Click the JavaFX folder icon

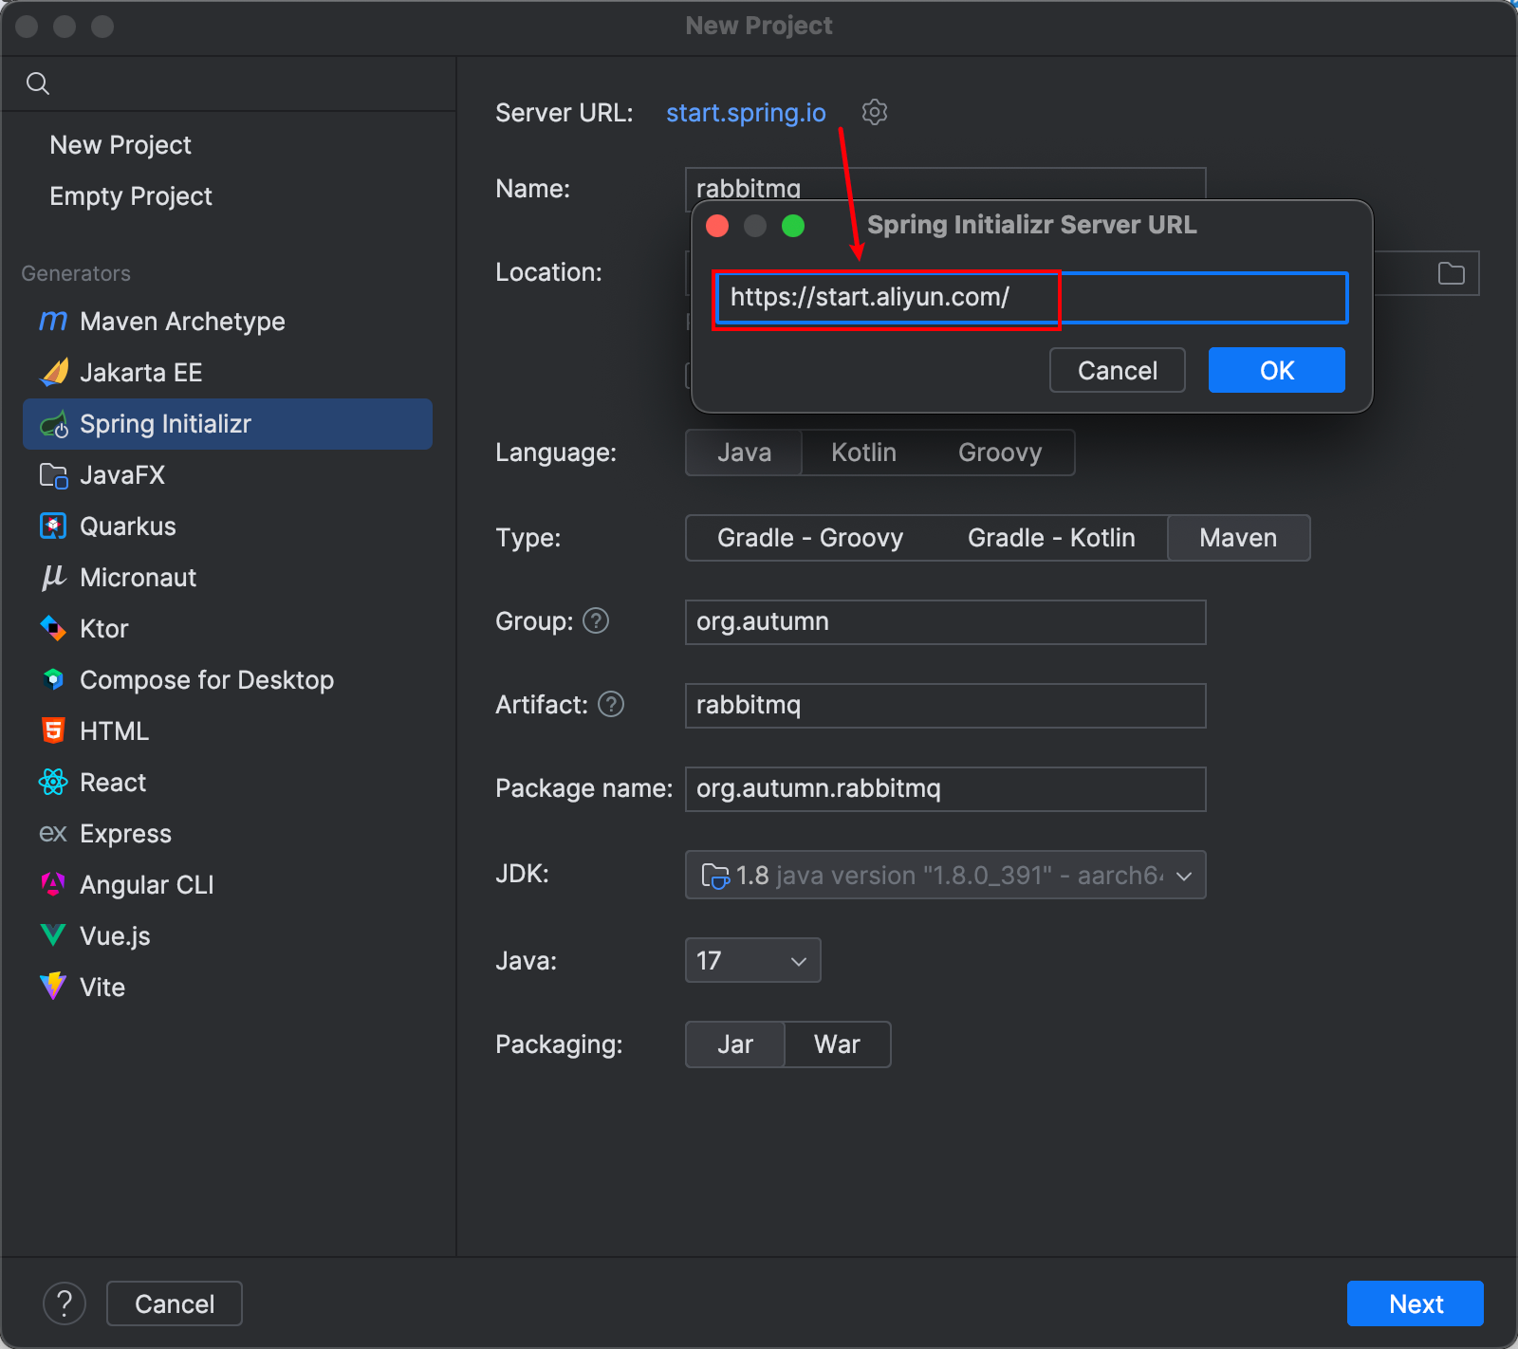pos(54,475)
